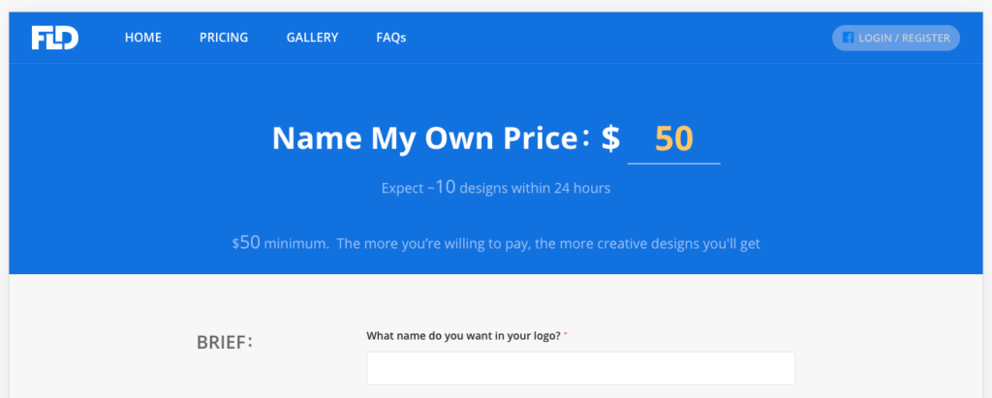
Task: Click the "Name My Own Price" heading
Action: 424,138
